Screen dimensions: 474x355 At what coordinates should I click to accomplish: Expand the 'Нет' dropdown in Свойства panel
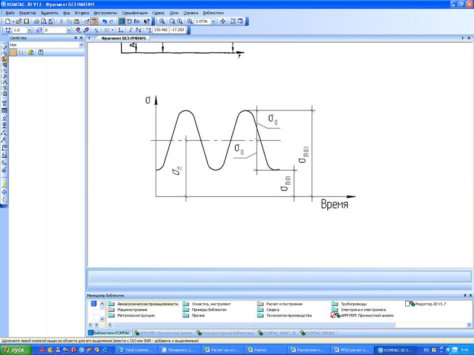coord(81,45)
